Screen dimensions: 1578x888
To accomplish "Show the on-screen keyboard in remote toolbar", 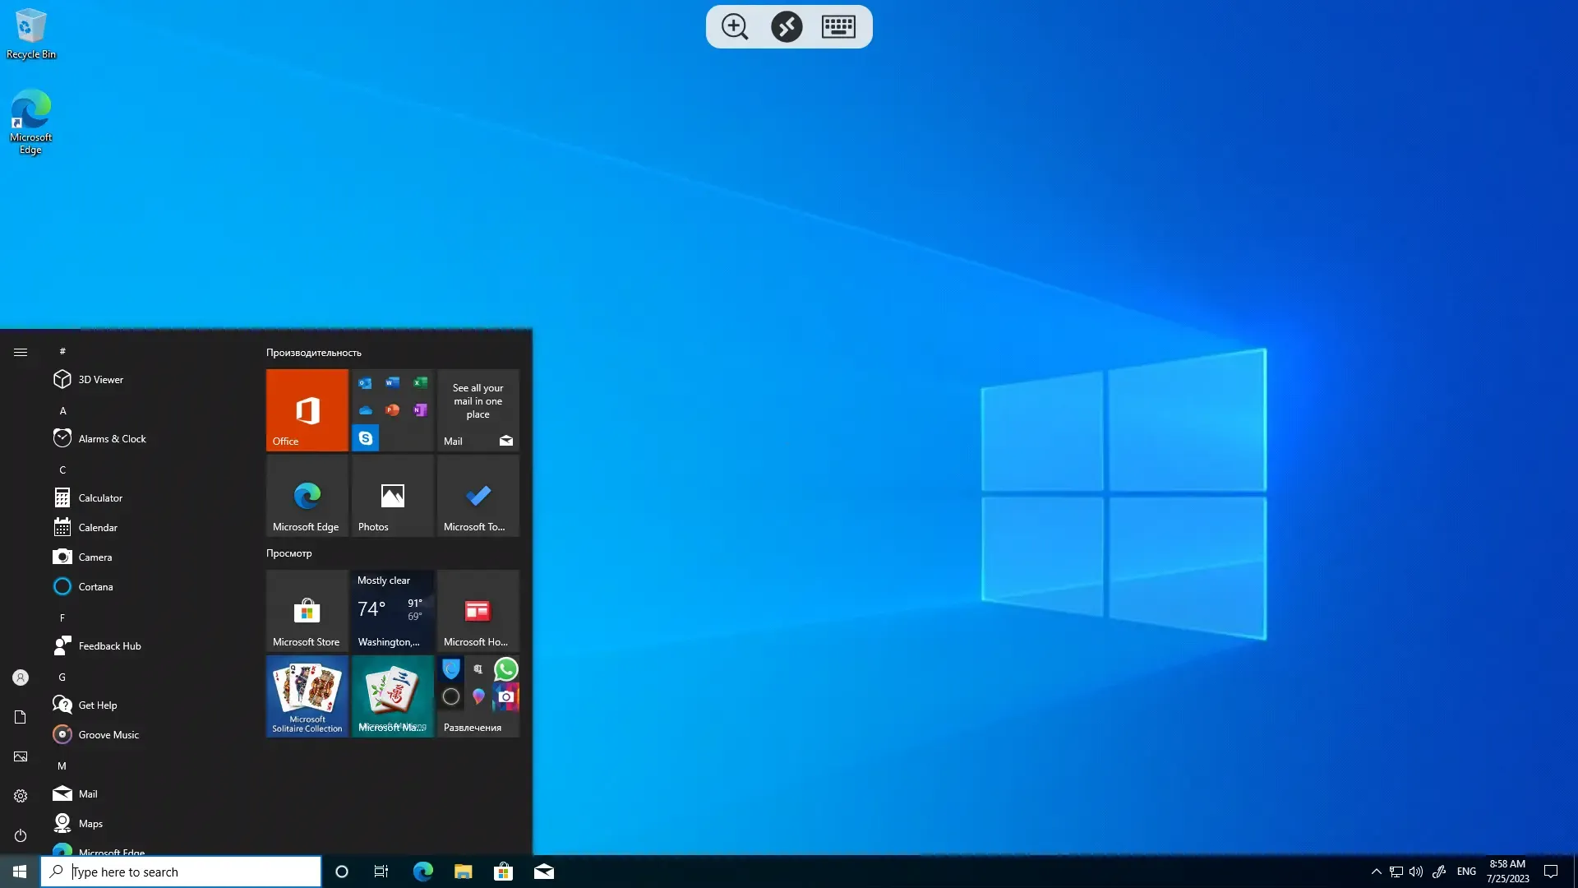I will pyautogui.click(x=838, y=27).
